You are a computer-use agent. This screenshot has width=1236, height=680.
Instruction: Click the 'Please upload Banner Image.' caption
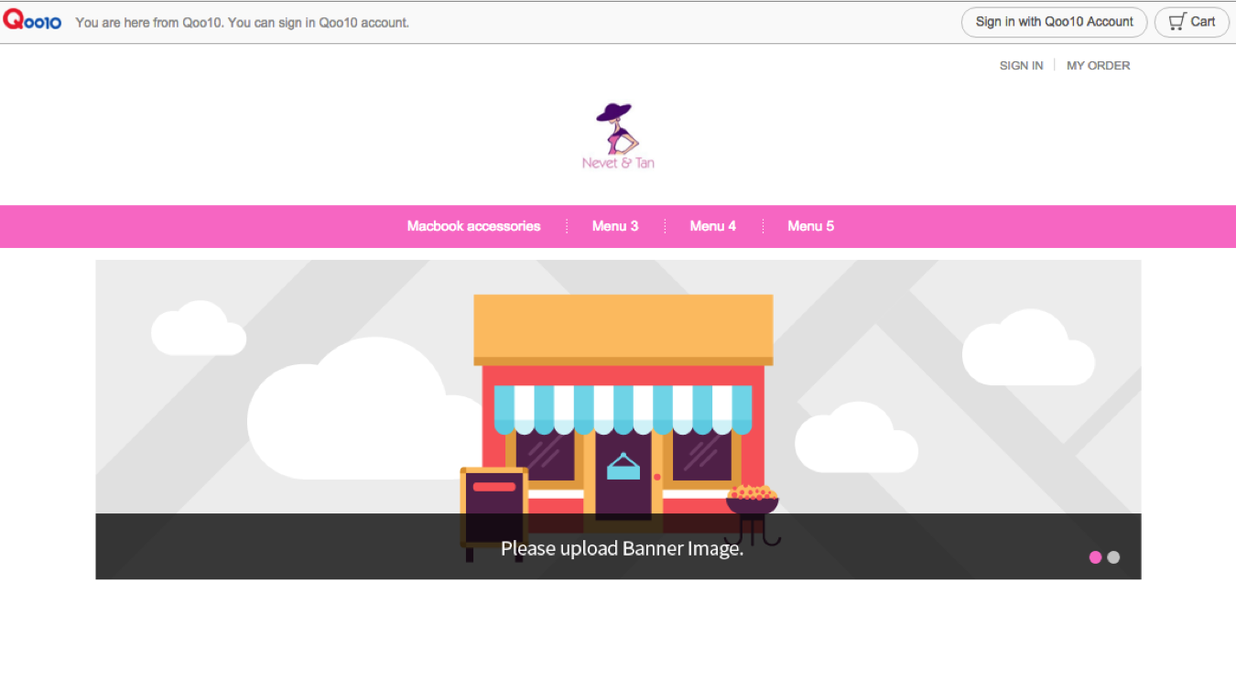tap(622, 549)
